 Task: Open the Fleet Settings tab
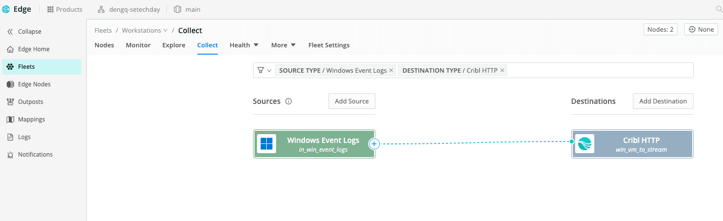329,45
